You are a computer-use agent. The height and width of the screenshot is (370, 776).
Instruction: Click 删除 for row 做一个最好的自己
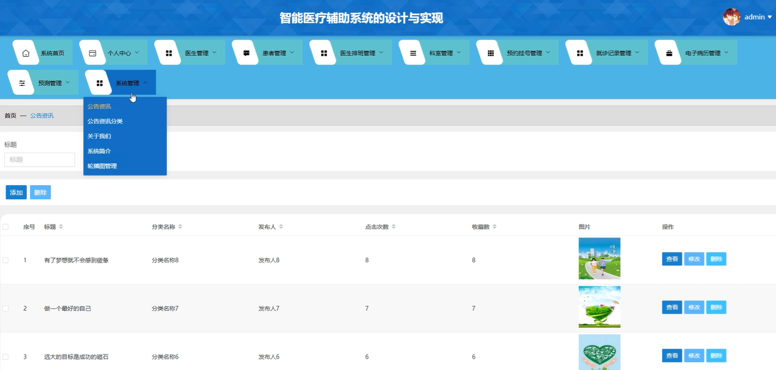point(716,307)
